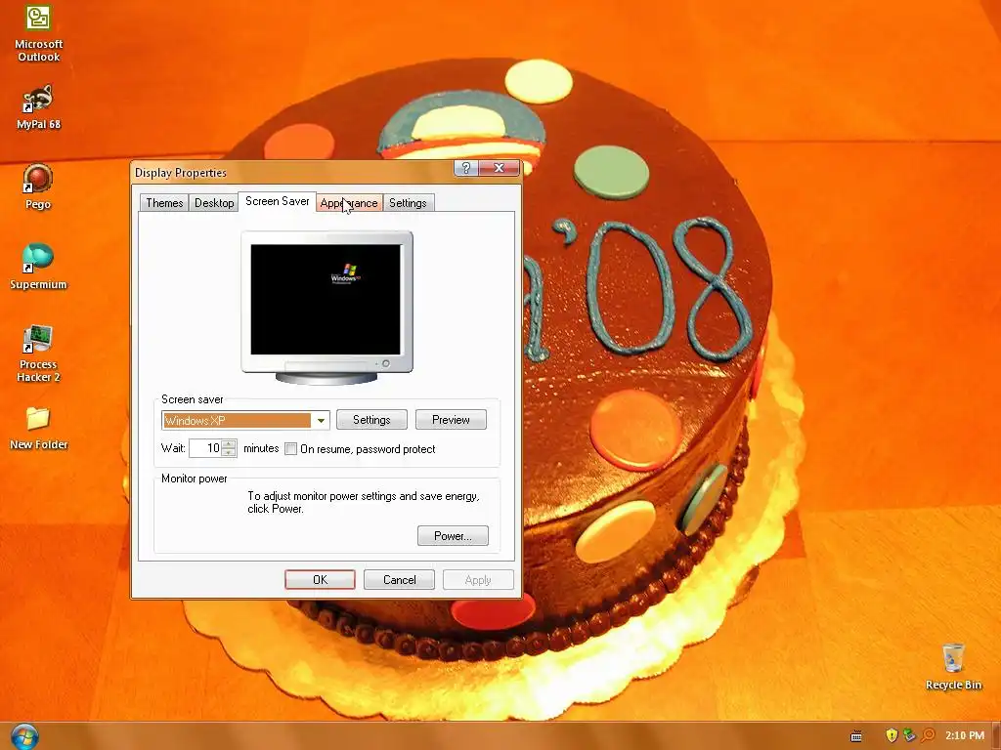Click the safely remove hardware tray icon
The width and height of the screenshot is (1001, 750).
coord(909,735)
